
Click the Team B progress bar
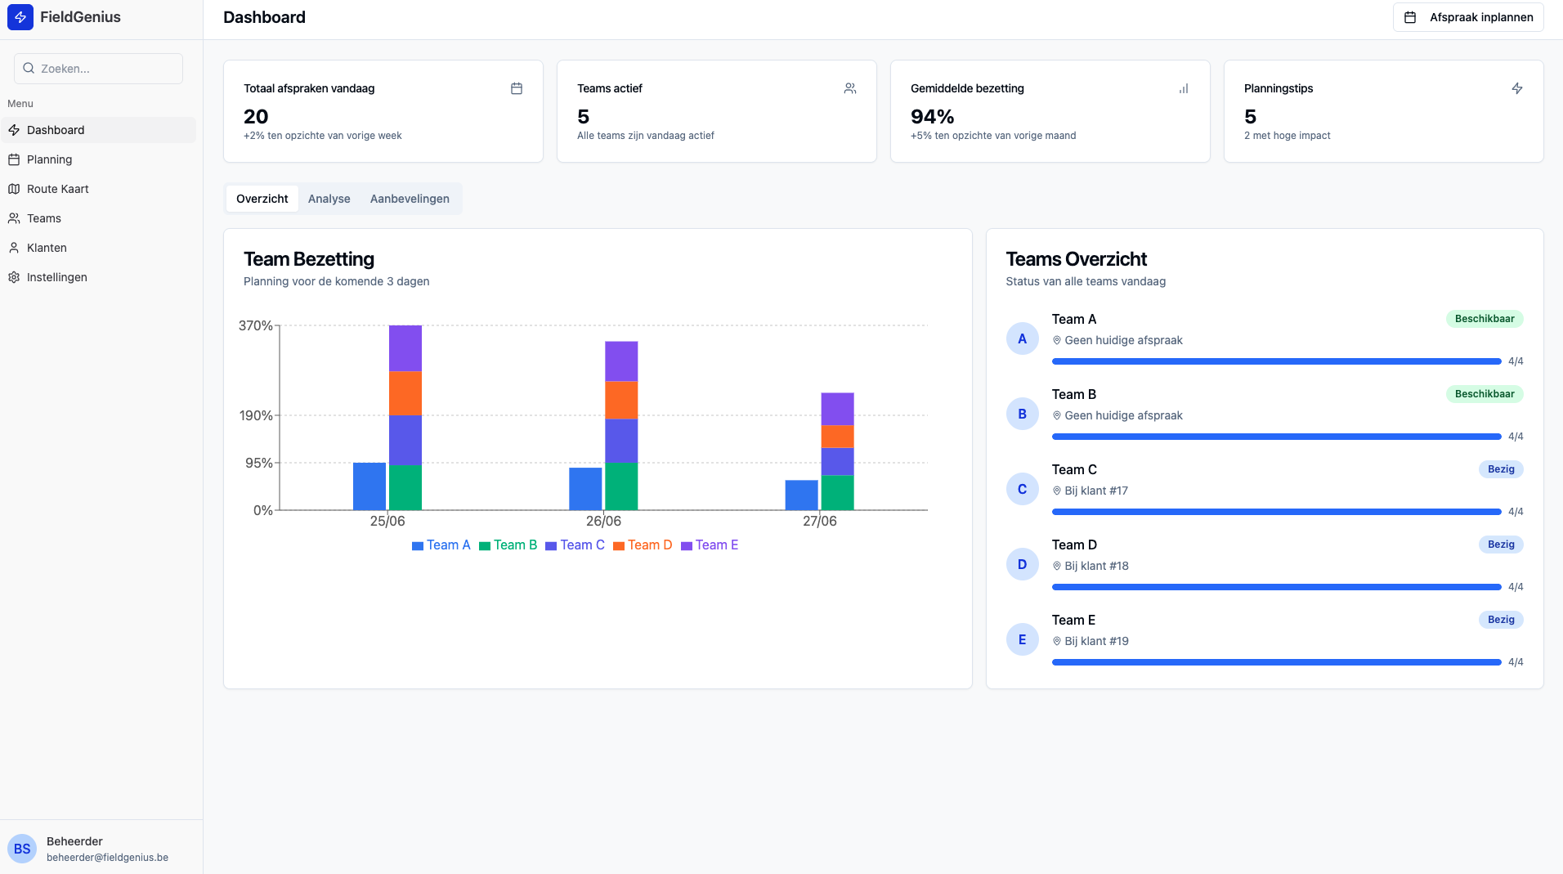pyautogui.click(x=1276, y=437)
